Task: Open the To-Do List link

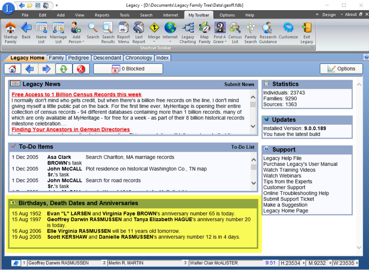Action: 243,147
